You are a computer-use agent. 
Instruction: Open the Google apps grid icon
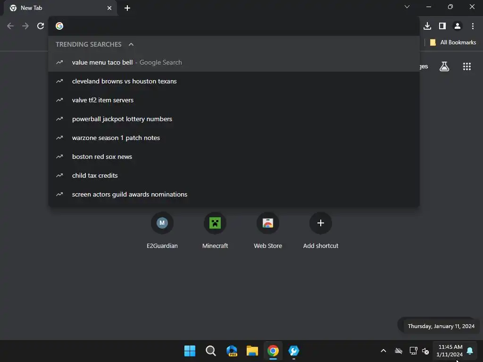click(467, 66)
